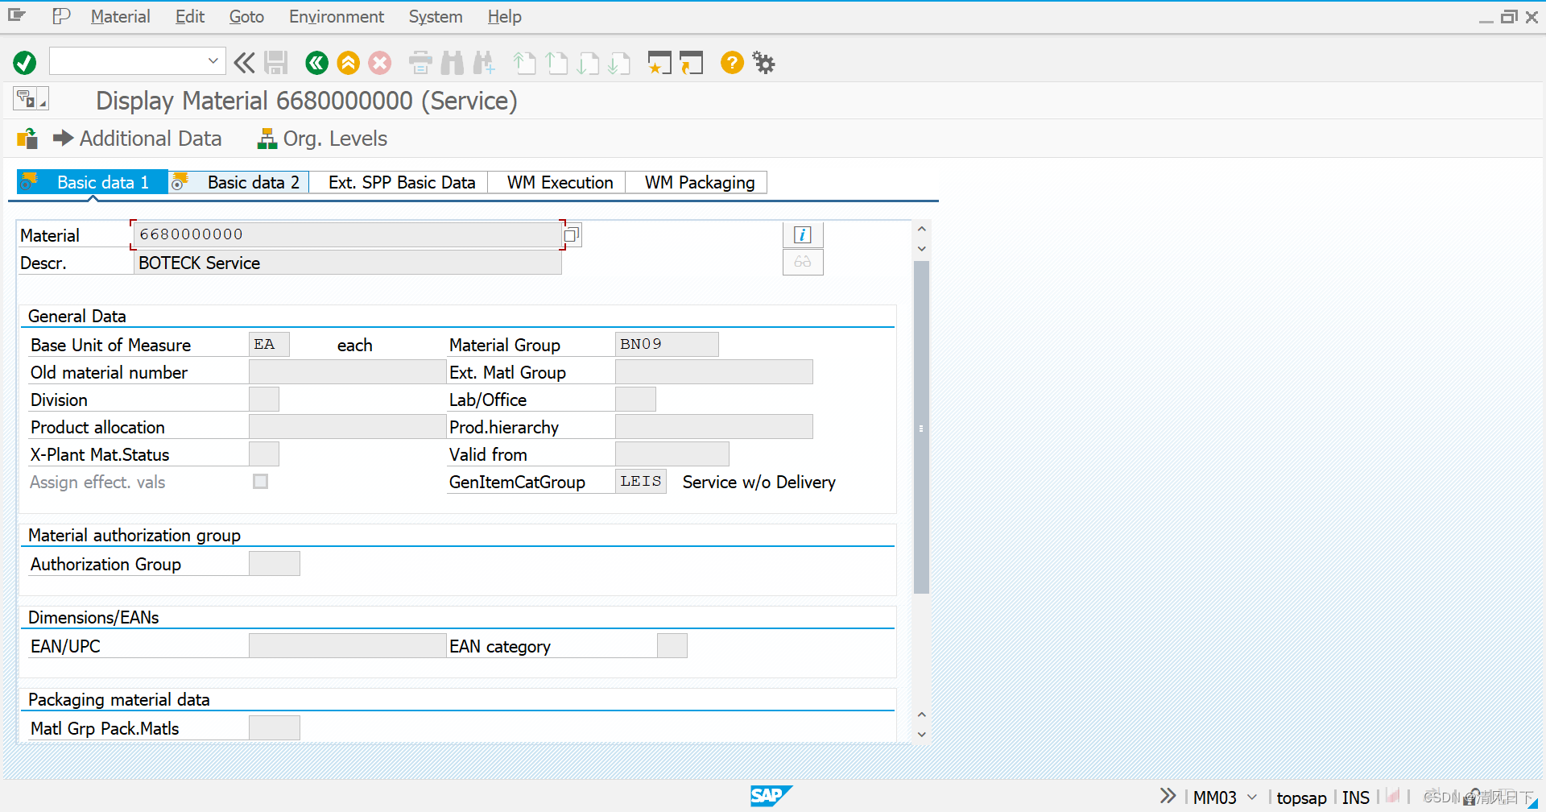Image resolution: width=1546 pixels, height=812 pixels.
Task: Click the Select Views icon left of Additional Data
Action: coord(27,139)
